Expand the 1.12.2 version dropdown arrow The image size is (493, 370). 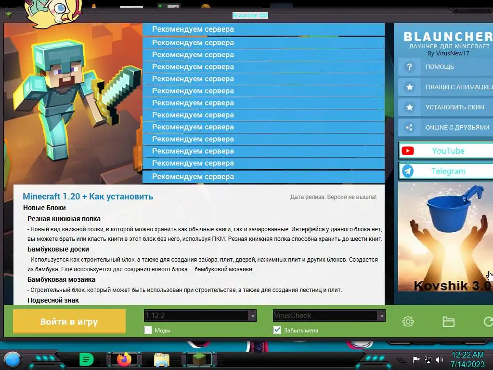[x=252, y=316]
